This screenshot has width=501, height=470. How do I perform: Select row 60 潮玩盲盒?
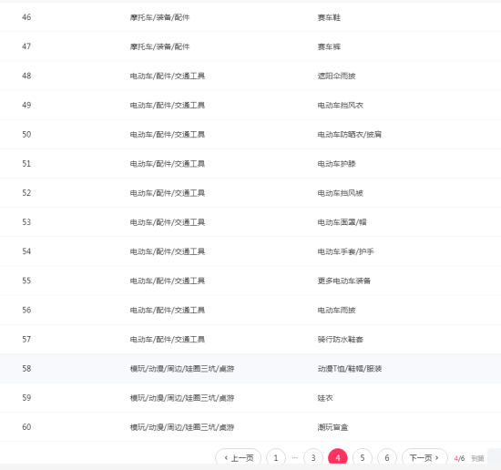pos(250,427)
